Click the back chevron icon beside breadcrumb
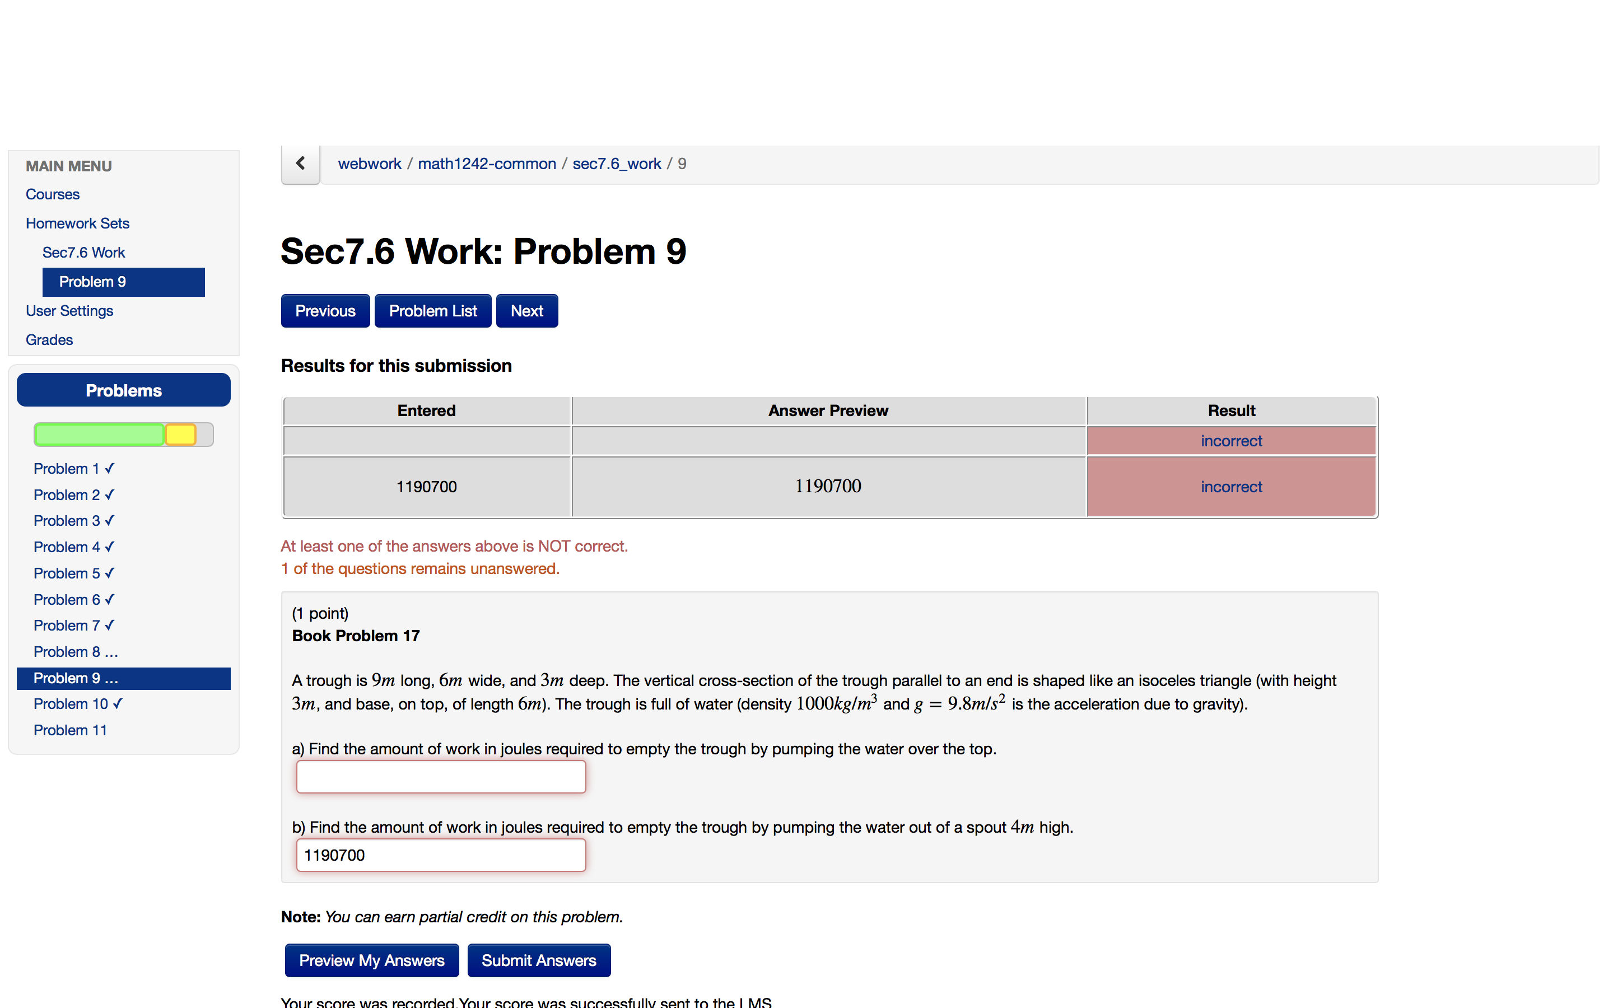Screen dimensions: 1613x1008 [x=301, y=164]
